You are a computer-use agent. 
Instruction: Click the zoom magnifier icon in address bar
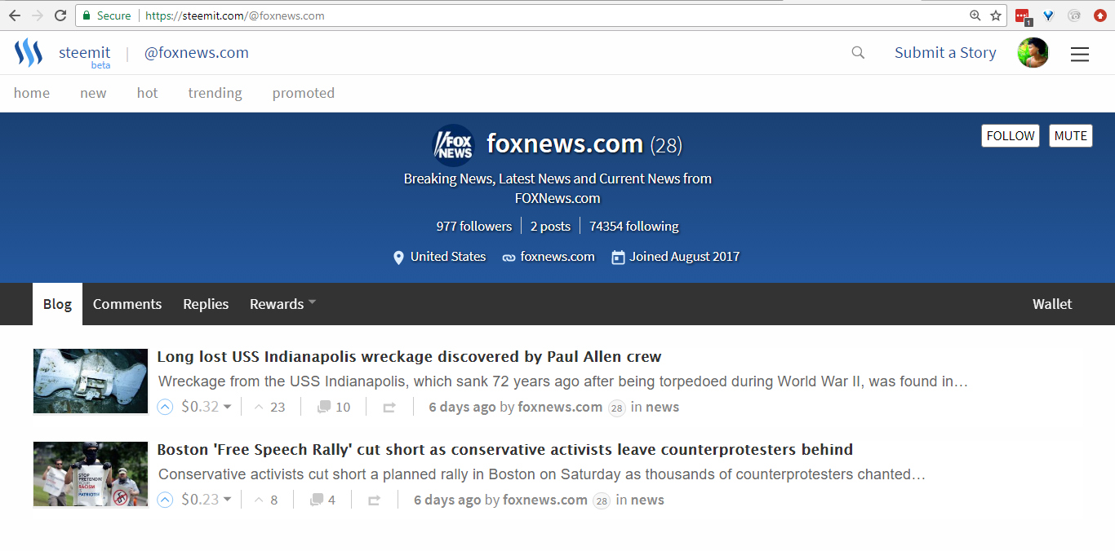click(x=975, y=15)
